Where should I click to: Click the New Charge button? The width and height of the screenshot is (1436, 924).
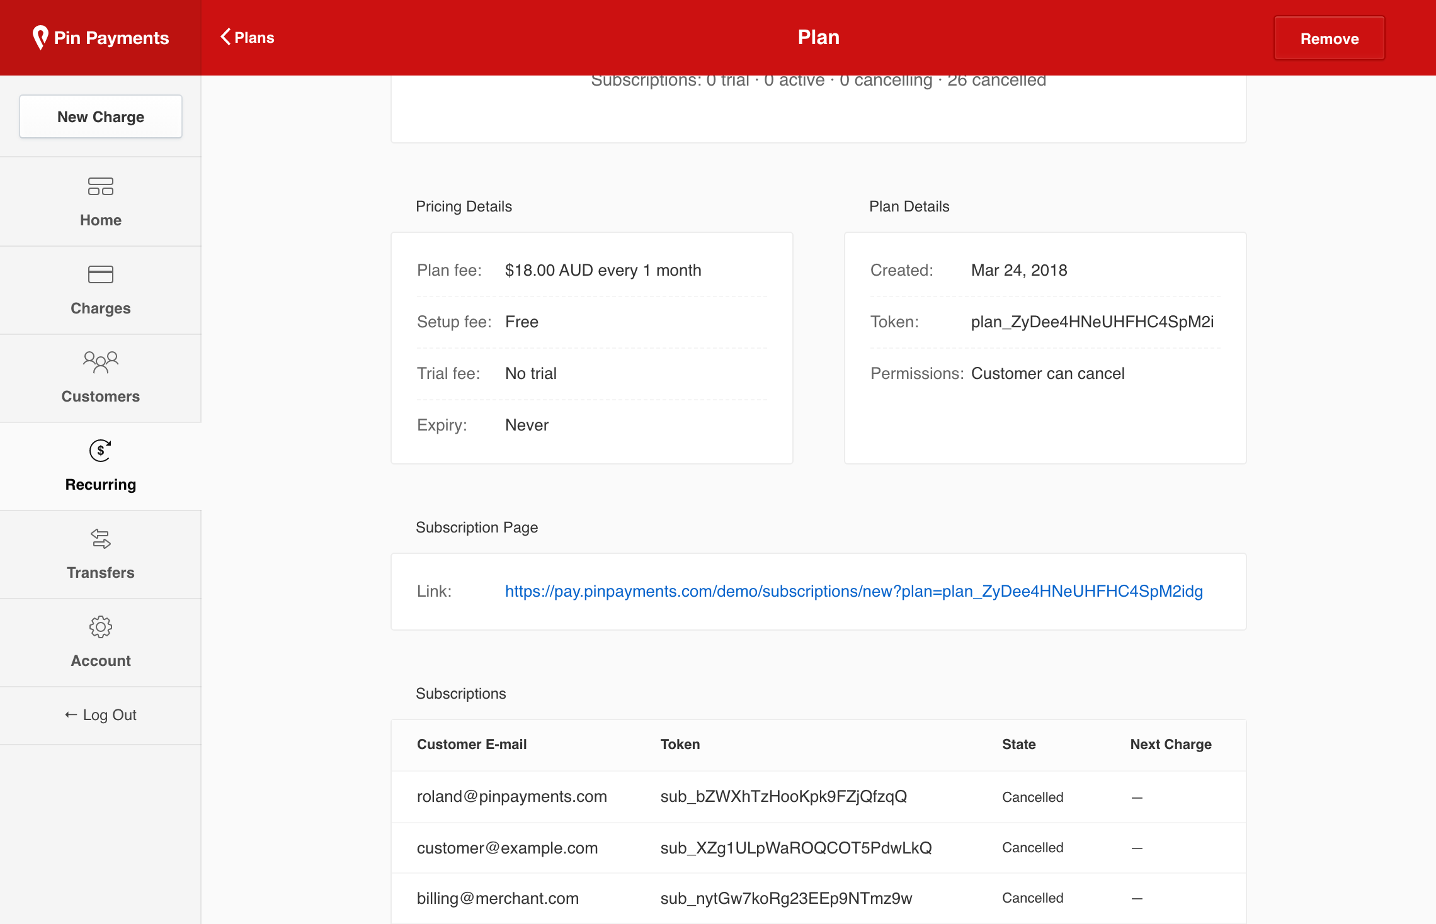[x=101, y=116]
